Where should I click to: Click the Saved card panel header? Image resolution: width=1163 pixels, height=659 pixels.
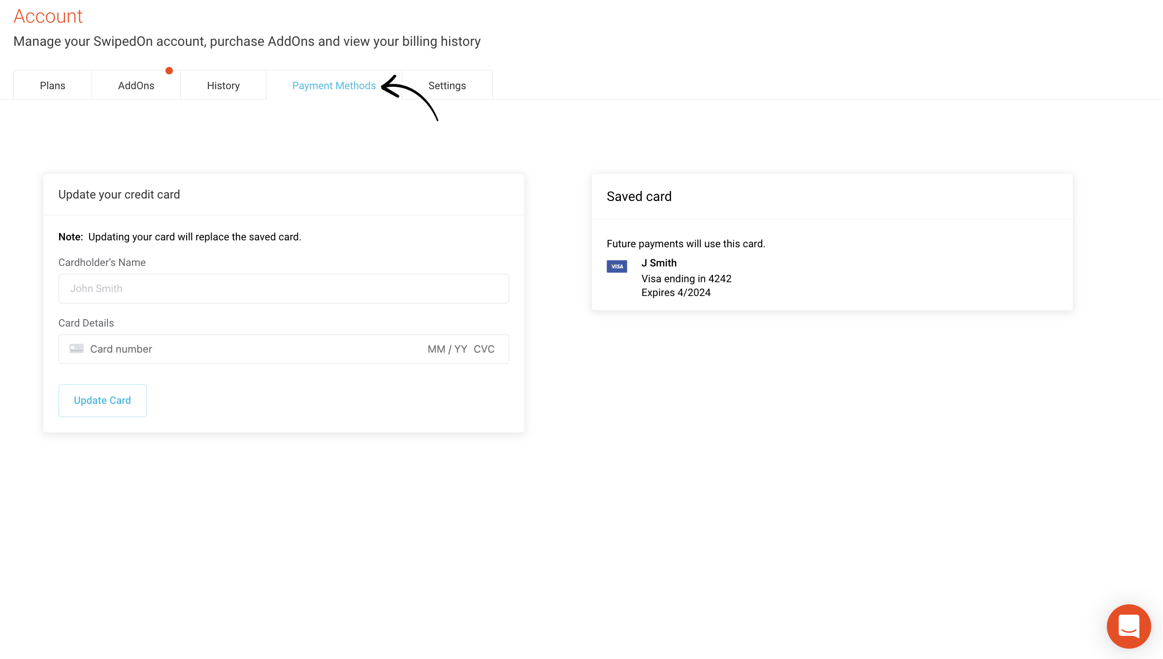click(x=639, y=196)
